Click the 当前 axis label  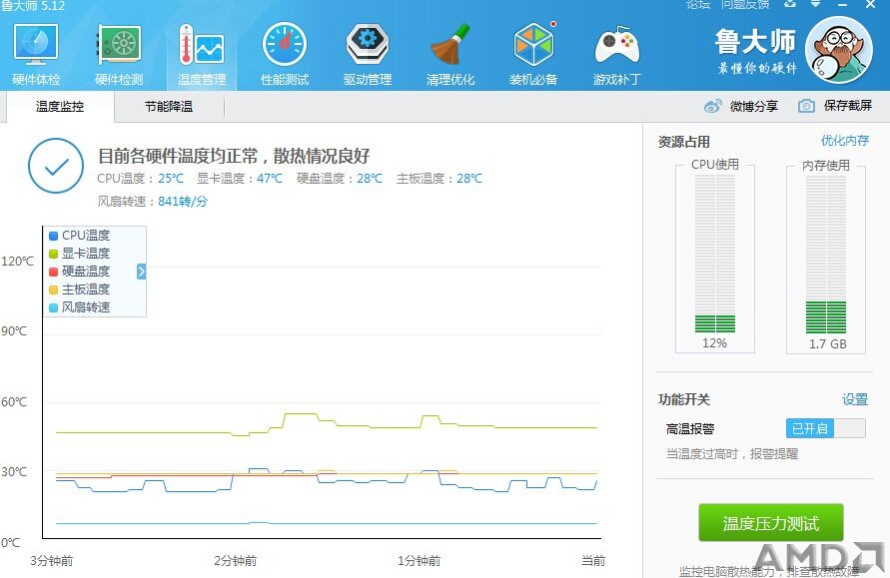pyautogui.click(x=593, y=561)
